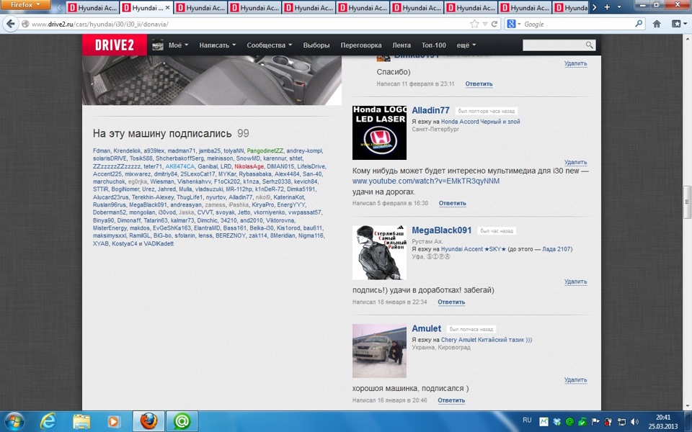The image size is (692, 432).
Task: Open the URL history dropdown arrow
Action: coord(484,24)
